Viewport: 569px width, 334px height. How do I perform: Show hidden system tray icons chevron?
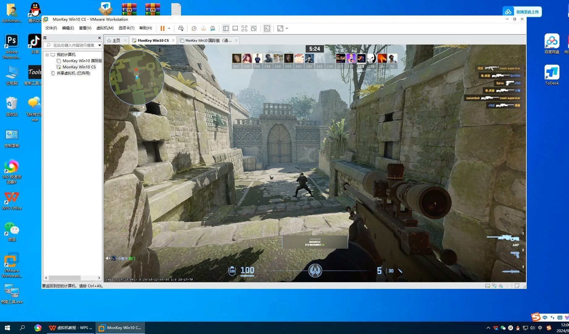coord(488,328)
